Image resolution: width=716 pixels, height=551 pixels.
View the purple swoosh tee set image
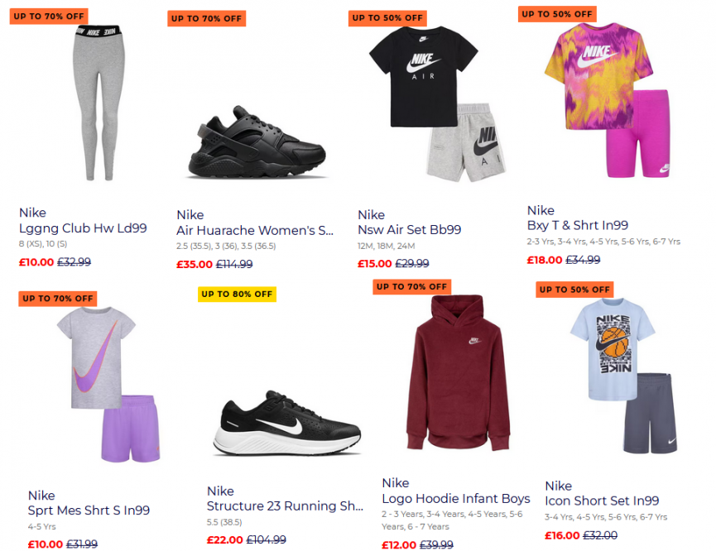[x=108, y=385]
